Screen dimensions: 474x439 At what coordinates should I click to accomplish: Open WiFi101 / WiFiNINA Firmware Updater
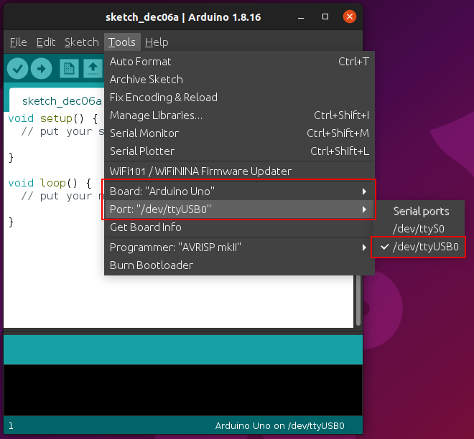click(x=239, y=171)
